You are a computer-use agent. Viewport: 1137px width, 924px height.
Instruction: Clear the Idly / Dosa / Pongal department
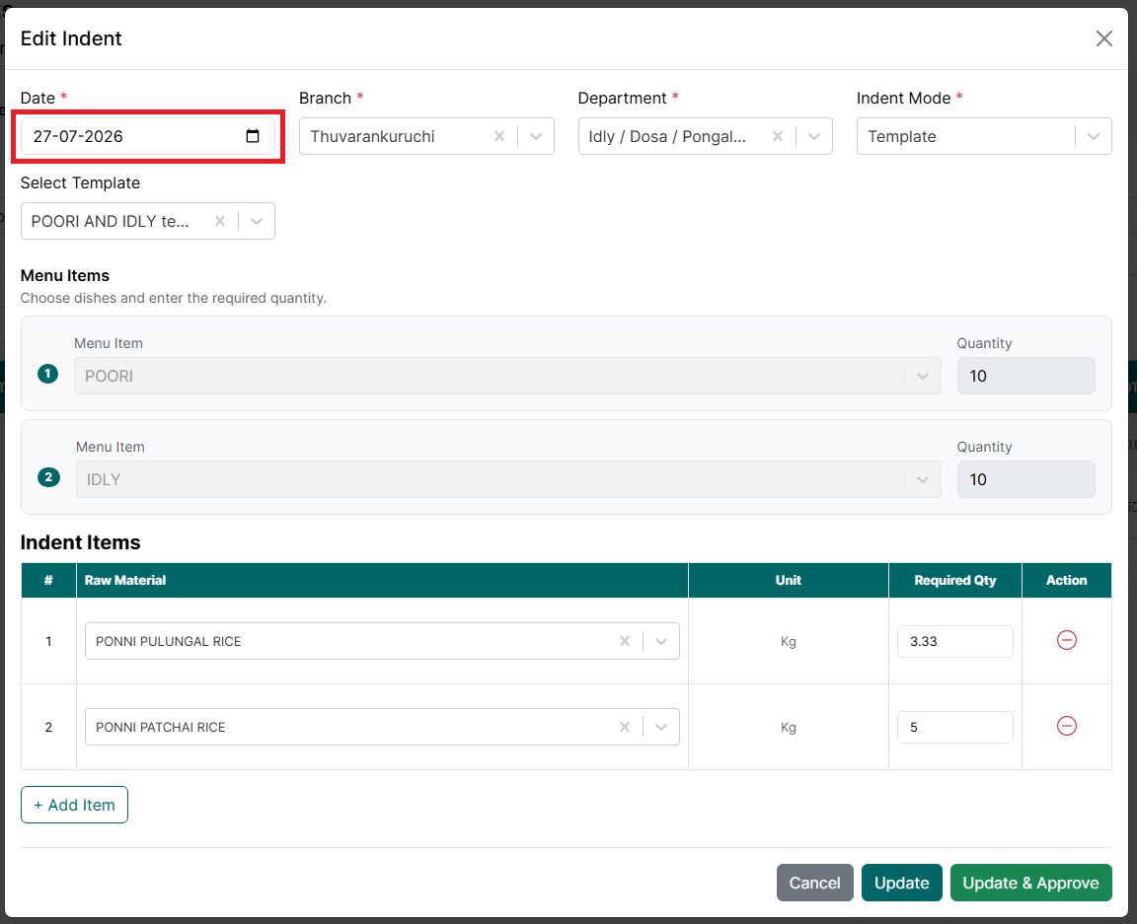point(778,136)
